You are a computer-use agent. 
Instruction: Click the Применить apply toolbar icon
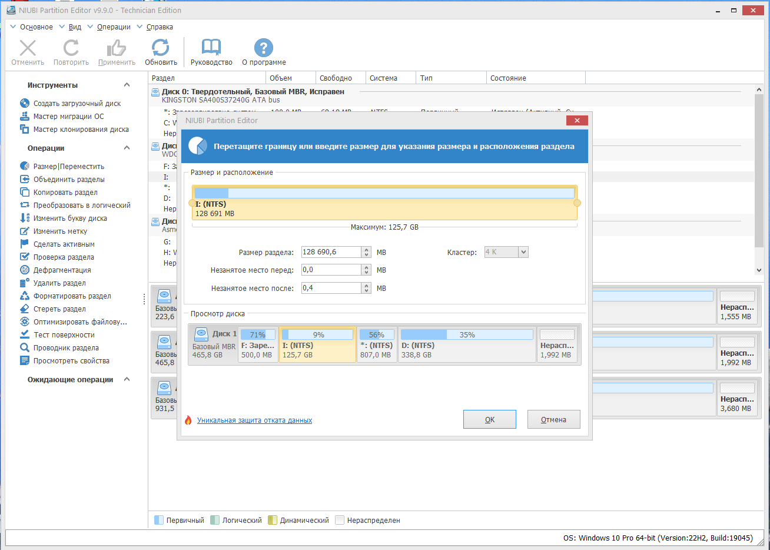click(117, 48)
